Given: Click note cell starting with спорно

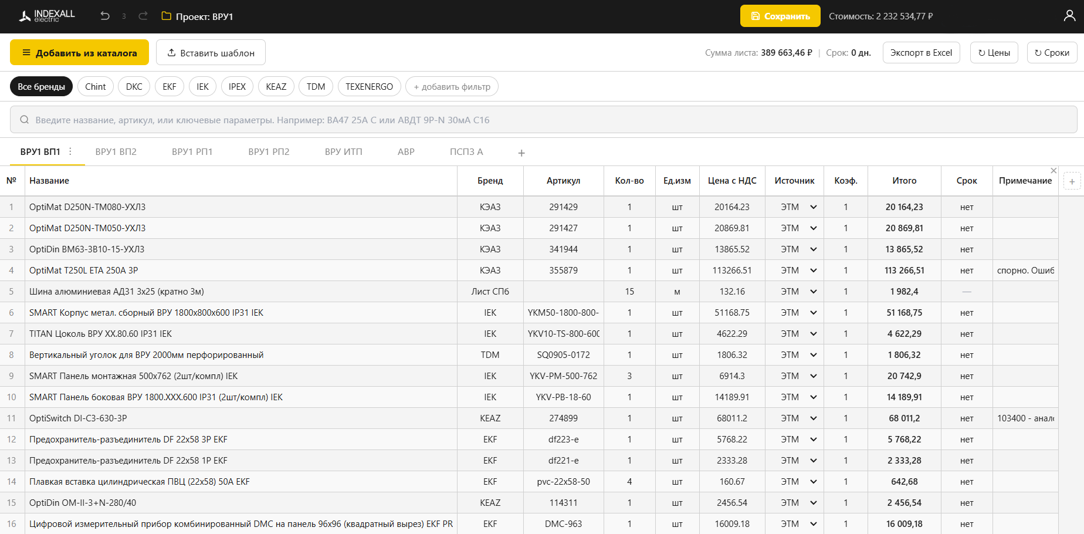Looking at the screenshot, I should click(1025, 271).
